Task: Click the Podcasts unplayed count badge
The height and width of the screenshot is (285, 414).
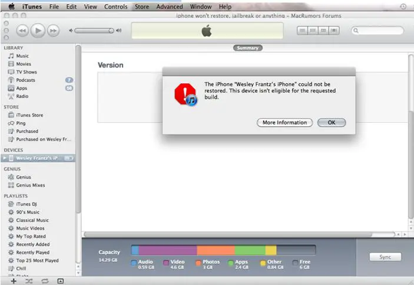Action: point(69,80)
